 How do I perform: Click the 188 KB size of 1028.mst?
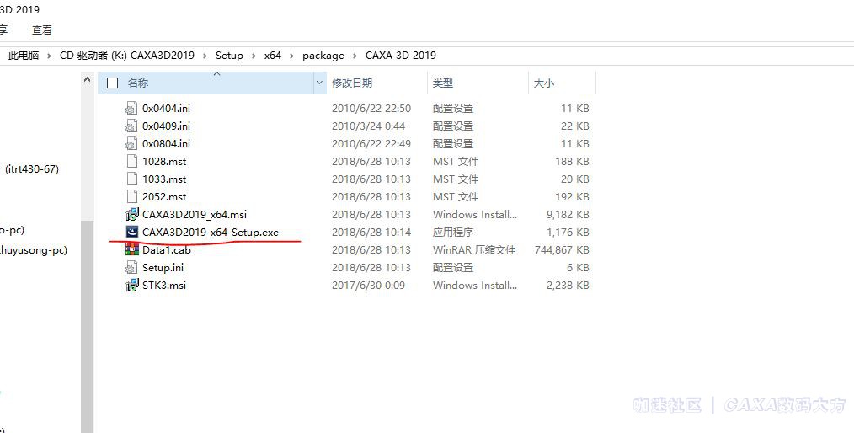[572, 161]
